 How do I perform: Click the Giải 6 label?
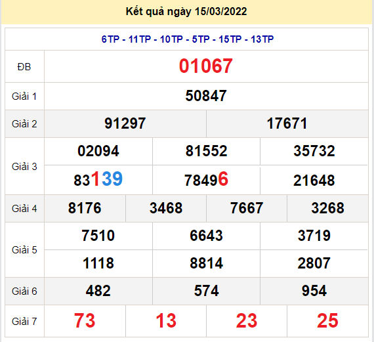pos(24,291)
